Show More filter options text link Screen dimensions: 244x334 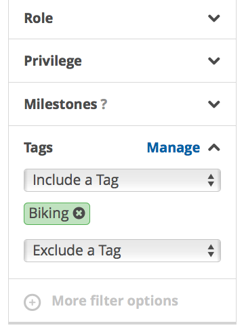coord(115,301)
